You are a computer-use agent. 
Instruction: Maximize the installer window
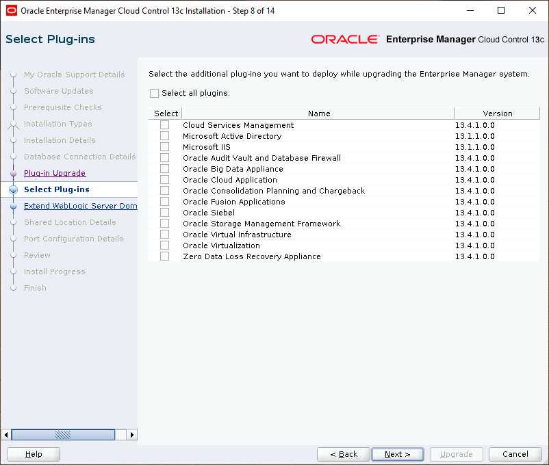tap(501, 10)
